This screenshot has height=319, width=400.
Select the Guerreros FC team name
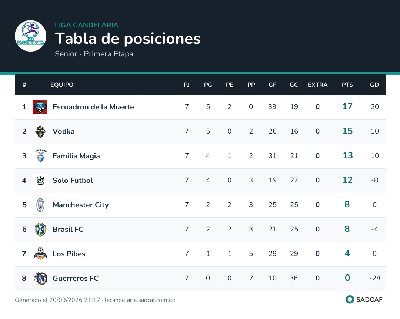click(76, 279)
